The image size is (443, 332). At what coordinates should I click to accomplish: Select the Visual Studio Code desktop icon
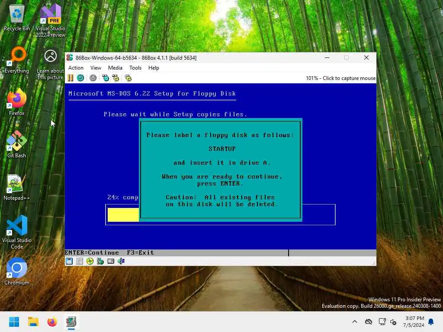17,232
